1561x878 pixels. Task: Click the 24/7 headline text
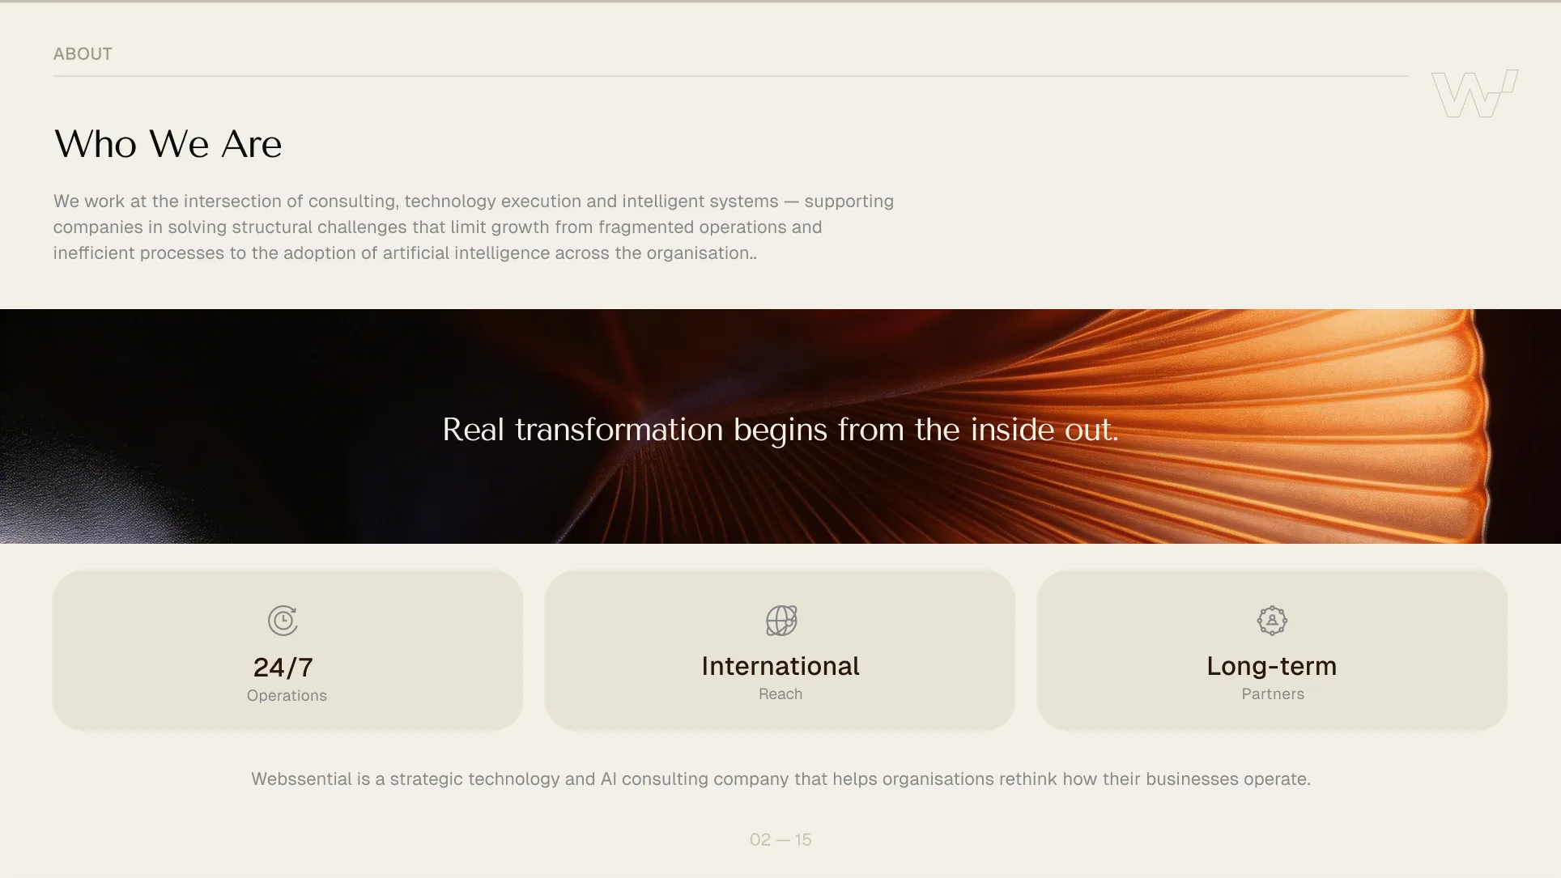[283, 668]
